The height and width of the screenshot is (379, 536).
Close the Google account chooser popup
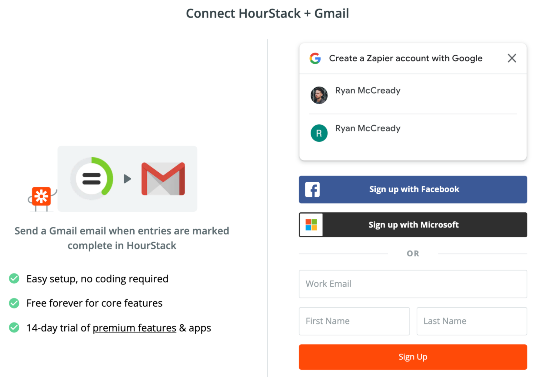point(511,58)
